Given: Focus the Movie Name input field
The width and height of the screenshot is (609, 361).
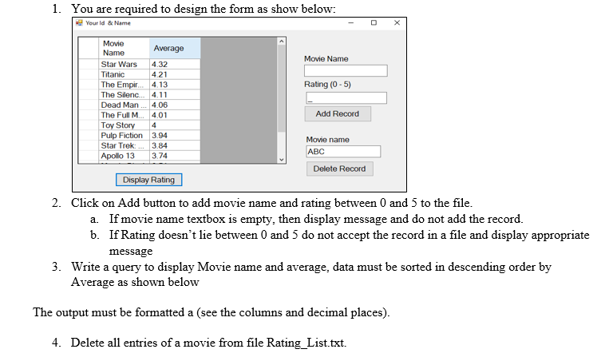Looking at the screenshot, I should click(x=346, y=70).
